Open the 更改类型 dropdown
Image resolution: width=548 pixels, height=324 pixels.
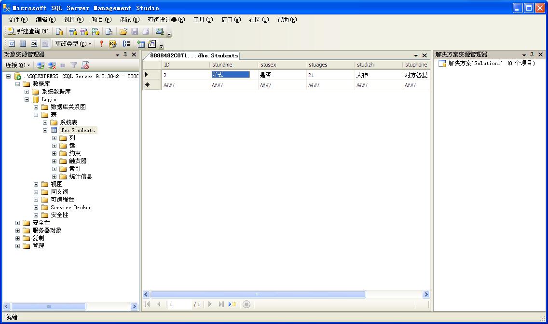click(73, 44)
